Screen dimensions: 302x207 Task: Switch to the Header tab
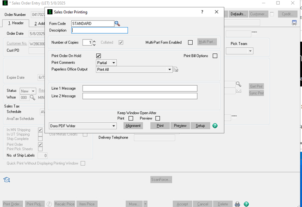16,23
